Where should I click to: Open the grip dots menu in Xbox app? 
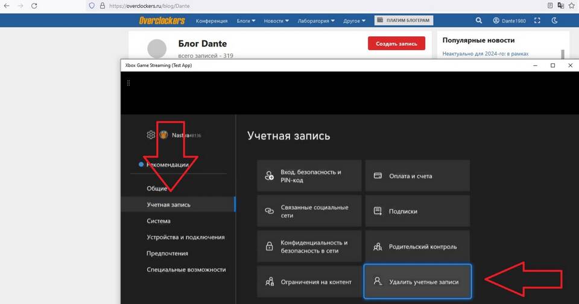pyautogui.click(x=128, y=83)
